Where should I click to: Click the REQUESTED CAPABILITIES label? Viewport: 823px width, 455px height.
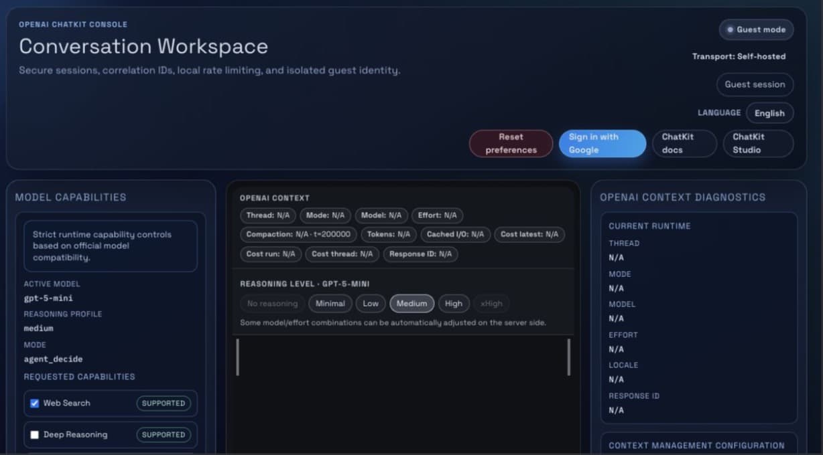click(79, 377)
